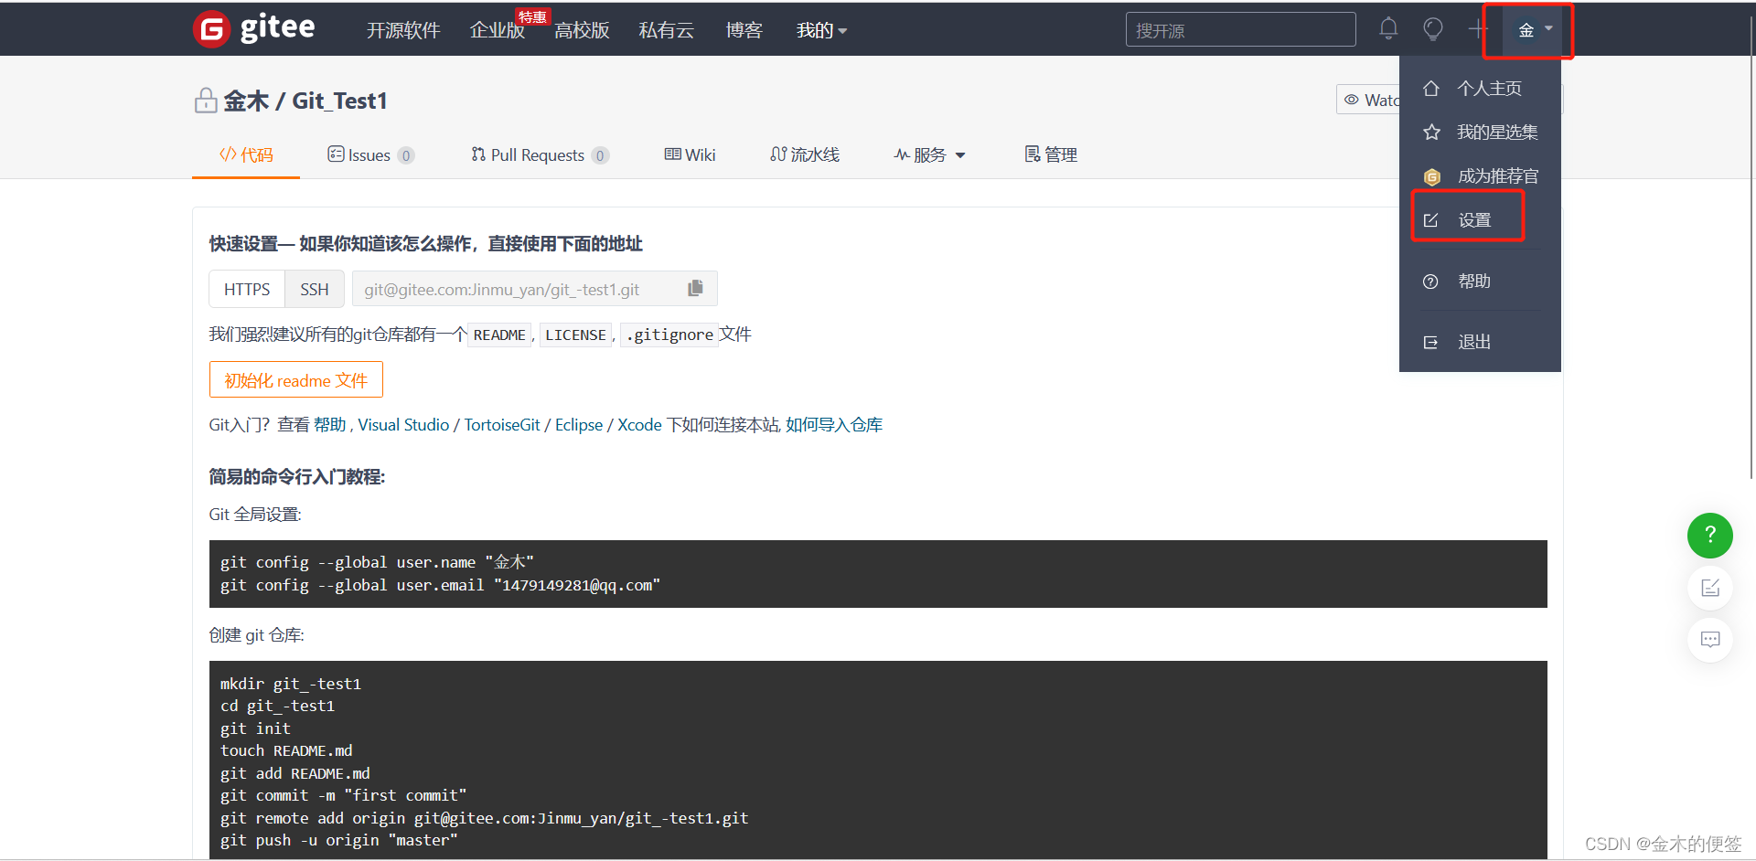Click the LICENSE code label
The image size is (1756, 861).
point(575,335)
